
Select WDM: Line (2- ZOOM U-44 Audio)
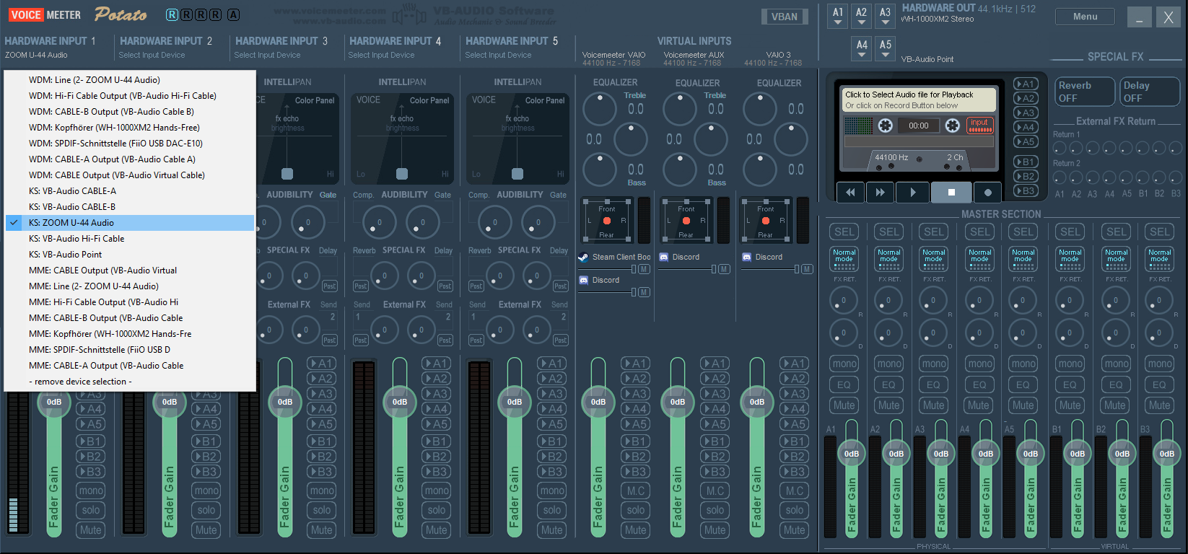130,80
